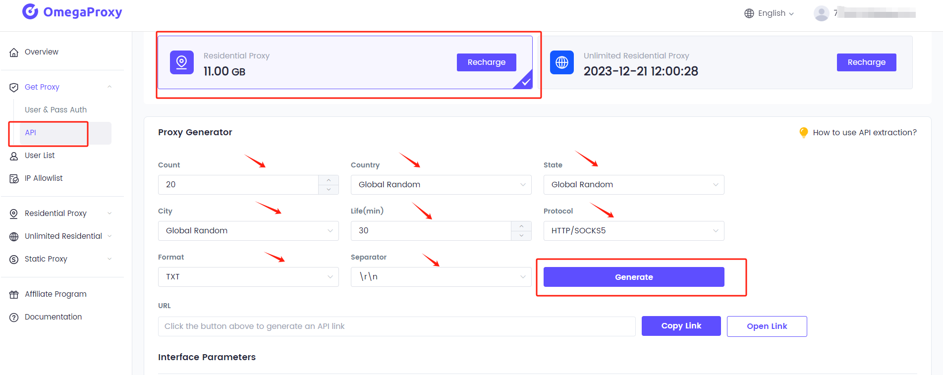The width and height of the screenshot is (943, 375).
Task: Click the URL API link field
Action: (x=396, y=326)
